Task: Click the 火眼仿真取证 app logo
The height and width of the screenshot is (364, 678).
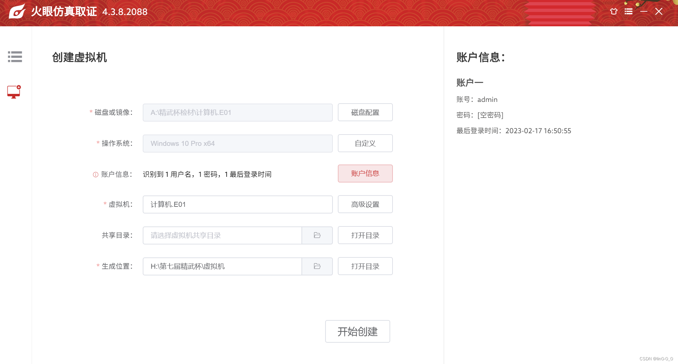Action: click(x=17, y=11)
